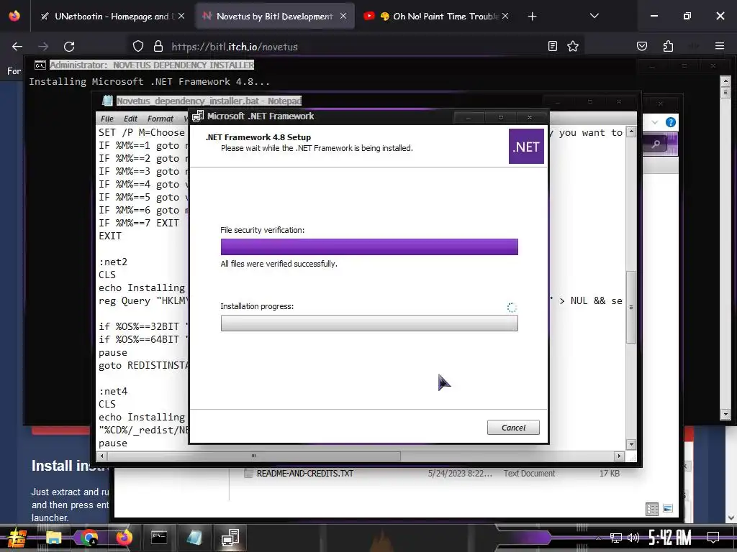Image resolution: width=737 pixels, height=552 pixels.
Task: Open the Start menu
Action: tap(17, 538)
